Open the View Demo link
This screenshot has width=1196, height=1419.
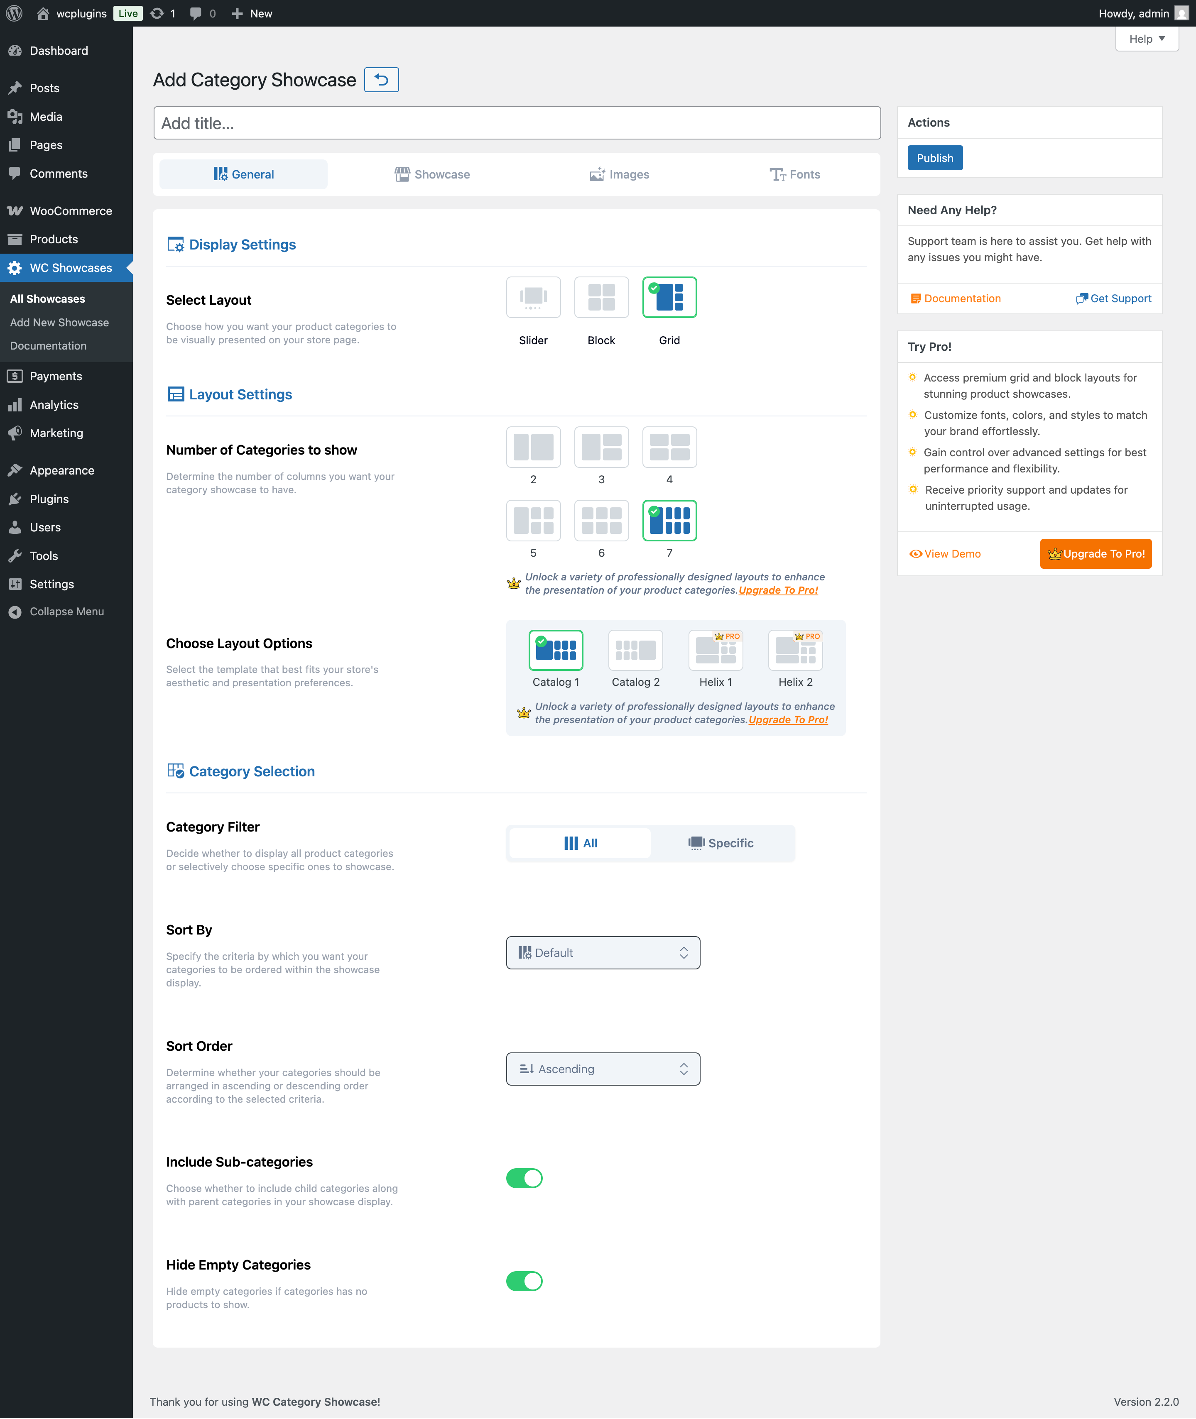coord(945,554)
